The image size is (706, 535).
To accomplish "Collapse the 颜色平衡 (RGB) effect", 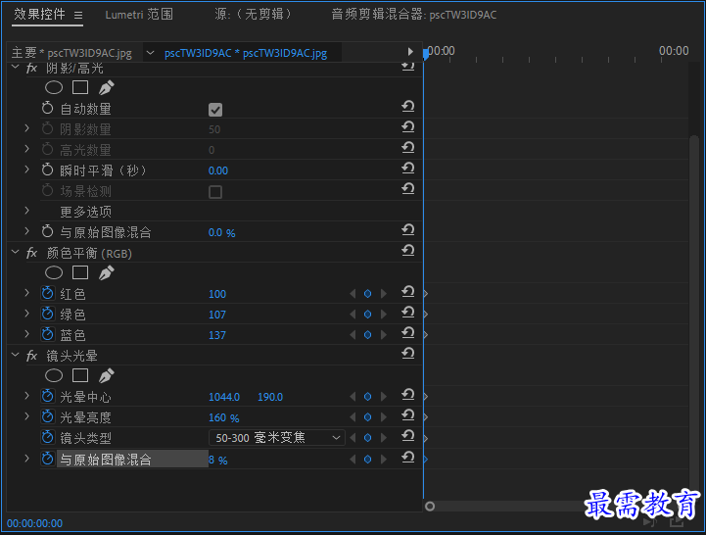I will (16, 252).
